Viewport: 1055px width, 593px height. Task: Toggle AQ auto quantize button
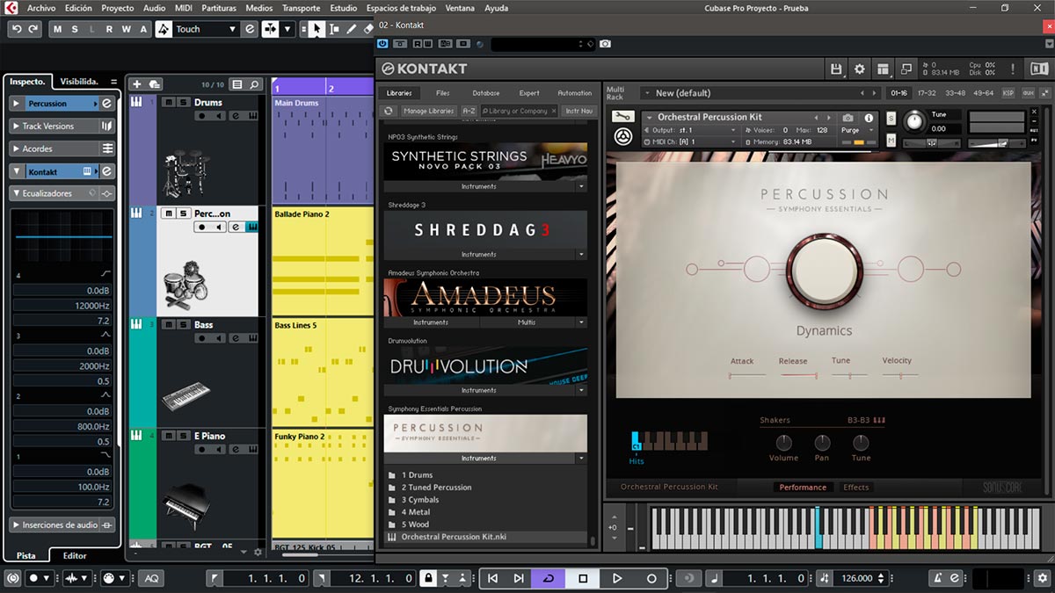151,578
